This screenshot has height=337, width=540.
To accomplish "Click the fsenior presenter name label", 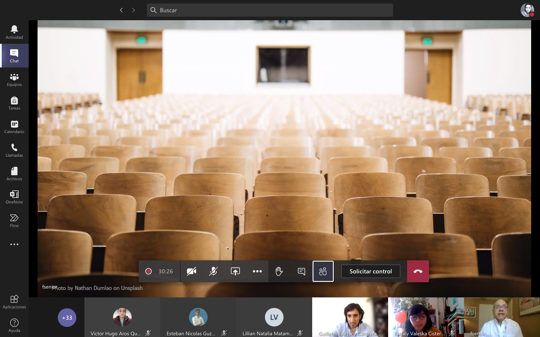I will [49, 287].
